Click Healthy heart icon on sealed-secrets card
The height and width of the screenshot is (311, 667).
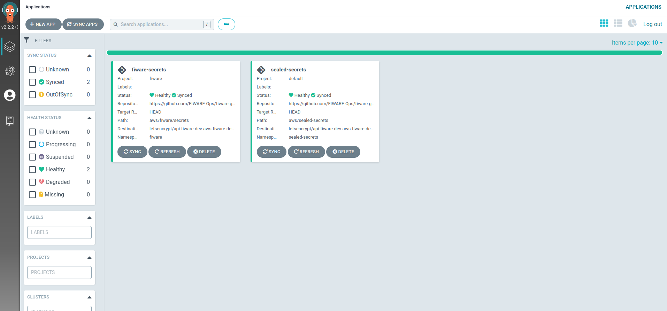291,95
